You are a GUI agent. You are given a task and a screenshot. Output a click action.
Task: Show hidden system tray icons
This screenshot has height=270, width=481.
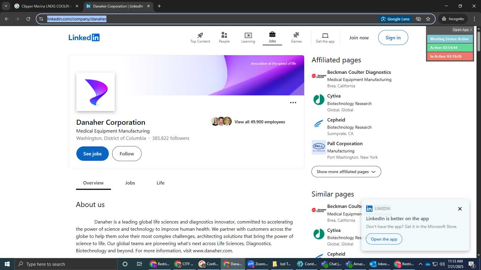click(x=420, y=264)
